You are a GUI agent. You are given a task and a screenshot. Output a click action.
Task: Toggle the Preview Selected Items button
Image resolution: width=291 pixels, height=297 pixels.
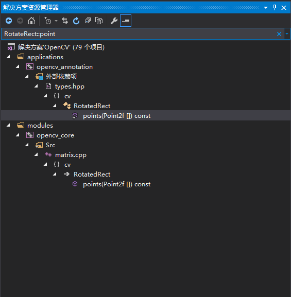click(126, 21)
